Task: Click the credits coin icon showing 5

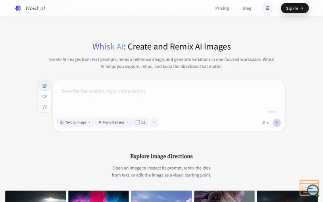Action: 264,123
